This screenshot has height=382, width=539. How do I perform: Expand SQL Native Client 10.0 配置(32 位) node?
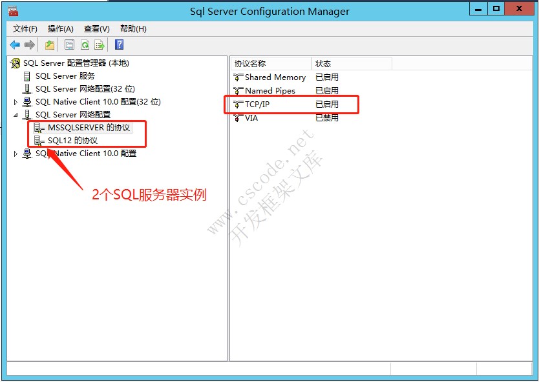pos(16,102)
